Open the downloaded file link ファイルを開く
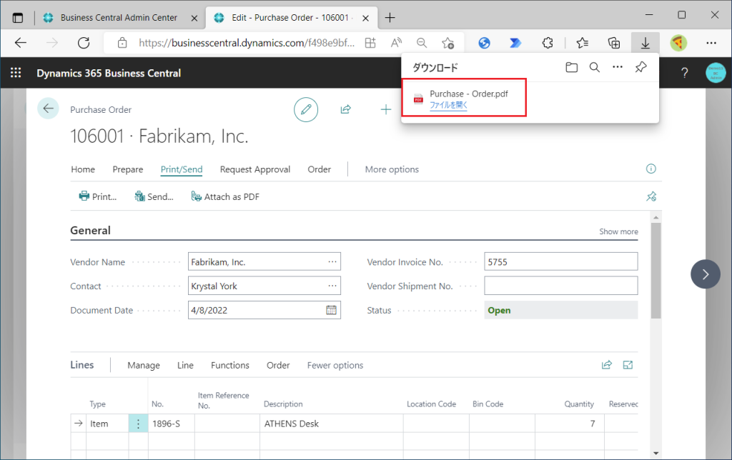Image resolution: width=732 pixels, height=460 pixels. click(x=448, y=105)
